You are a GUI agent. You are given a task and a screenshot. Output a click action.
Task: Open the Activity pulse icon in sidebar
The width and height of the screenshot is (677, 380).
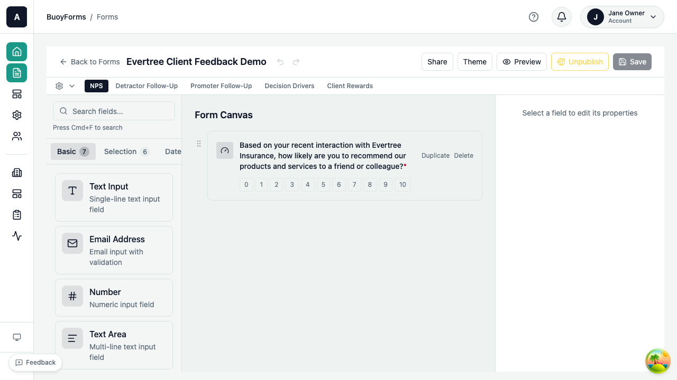[x=16, y=236]
